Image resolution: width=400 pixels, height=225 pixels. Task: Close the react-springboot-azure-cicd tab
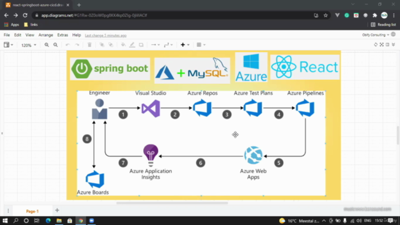[x=68, y=5]
